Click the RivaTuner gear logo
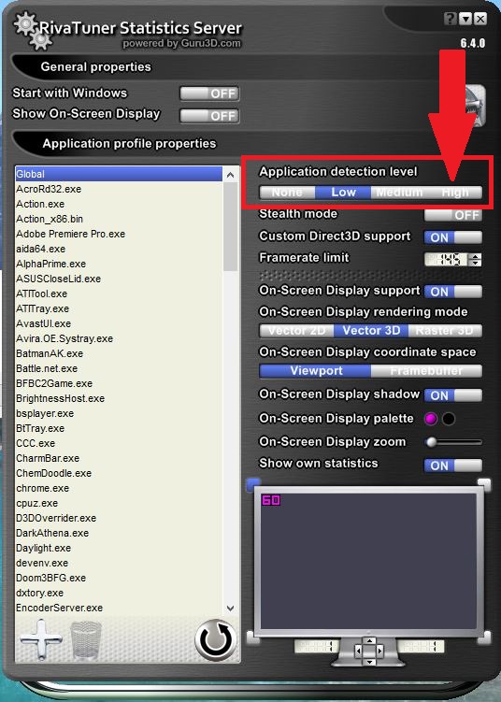This screenshot has height=702, width=501. 32,31
